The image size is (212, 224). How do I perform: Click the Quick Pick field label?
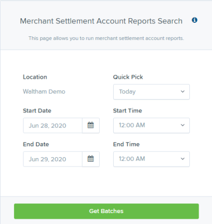click(x=128, y=77)
